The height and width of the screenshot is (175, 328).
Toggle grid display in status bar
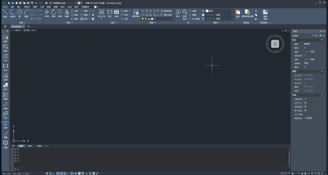click(x=47, y=173)
